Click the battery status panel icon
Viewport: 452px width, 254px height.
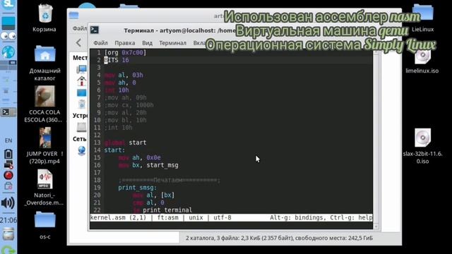point(8,154)
